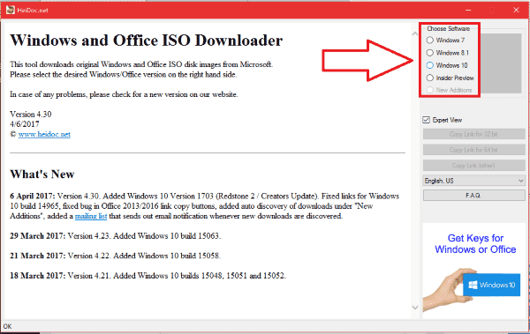Click the HeiDoc.net app icon in title bar

[x=11, y=10]
